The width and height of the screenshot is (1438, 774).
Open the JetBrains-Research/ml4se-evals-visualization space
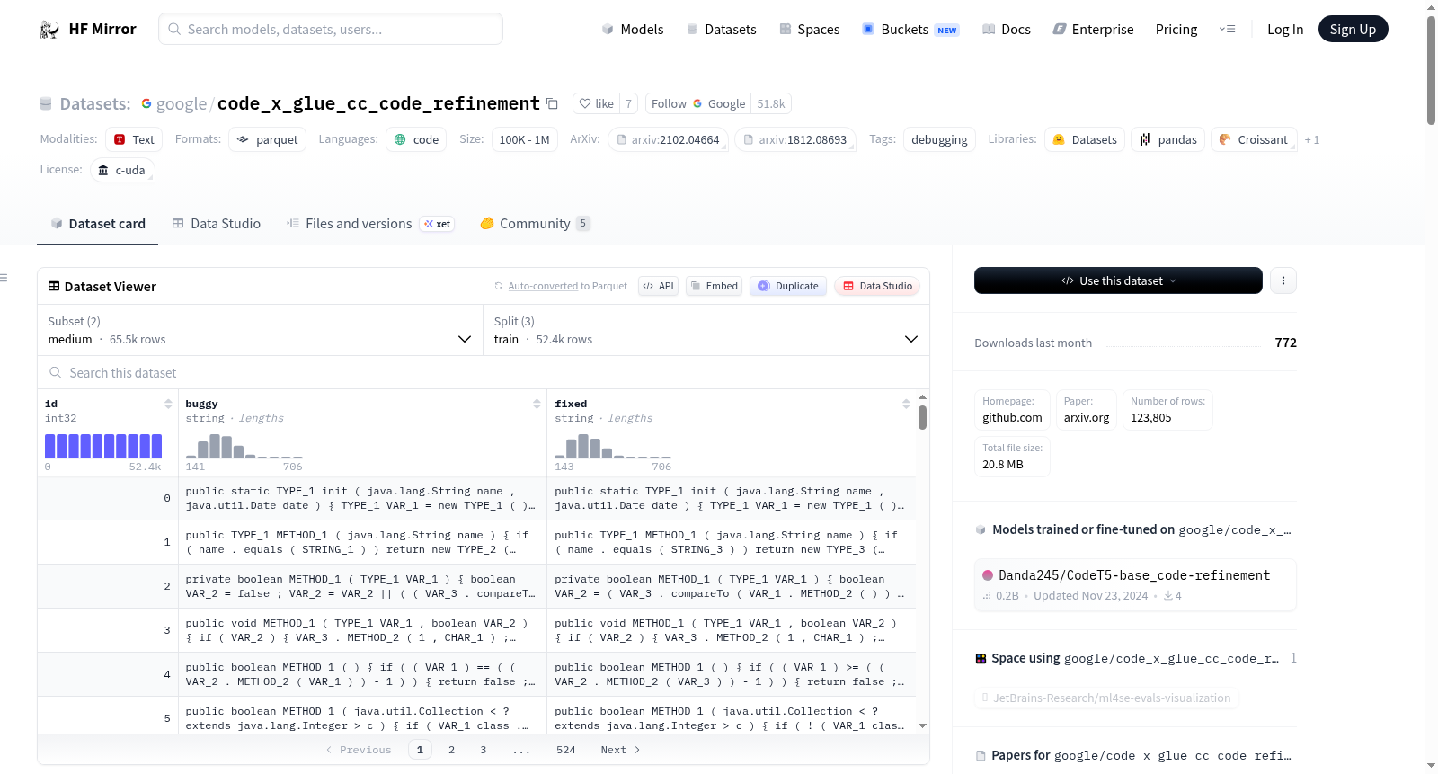[1106, 698]
